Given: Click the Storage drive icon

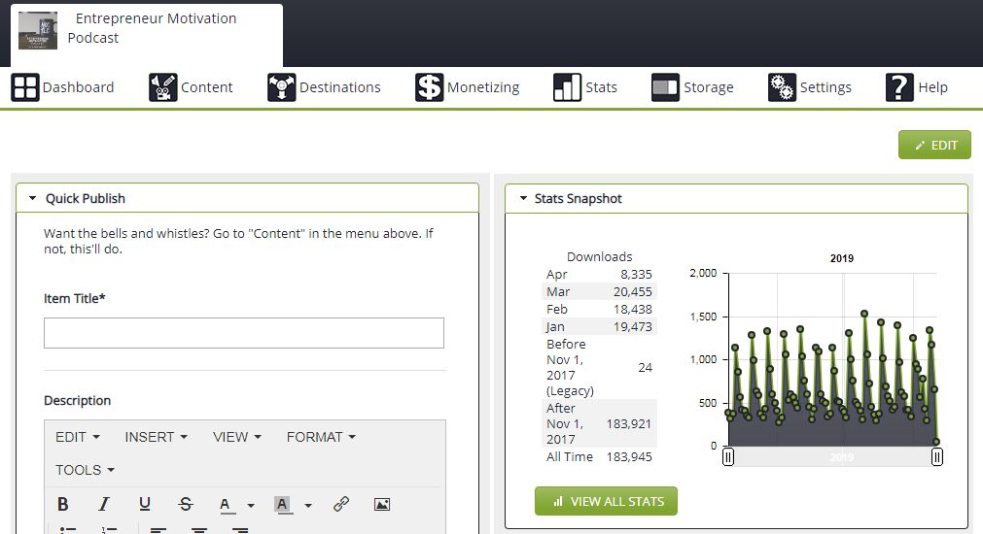Looking at the screenshot, I should click(665, 87).
